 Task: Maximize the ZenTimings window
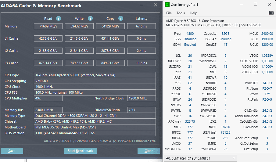point(256,4)
